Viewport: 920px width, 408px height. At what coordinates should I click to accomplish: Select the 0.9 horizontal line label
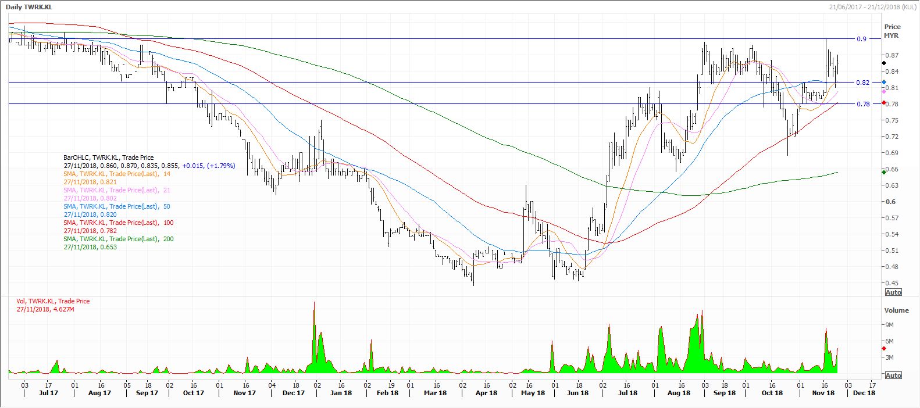coord(861,39)
